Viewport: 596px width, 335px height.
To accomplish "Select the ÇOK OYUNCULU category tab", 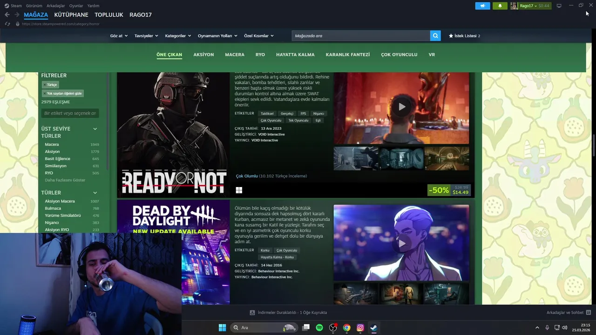I will pyautogui.click(x=399, y=54).
